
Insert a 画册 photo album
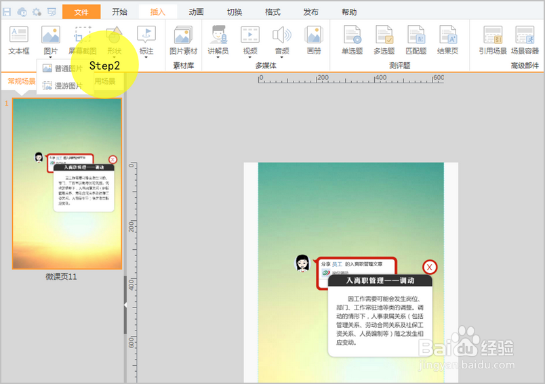coord(314,40)
